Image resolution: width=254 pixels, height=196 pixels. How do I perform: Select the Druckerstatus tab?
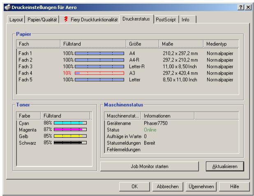pos(136,19)
